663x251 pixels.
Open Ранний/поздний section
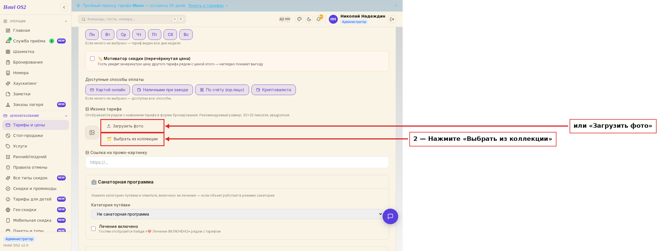[36, 157]
